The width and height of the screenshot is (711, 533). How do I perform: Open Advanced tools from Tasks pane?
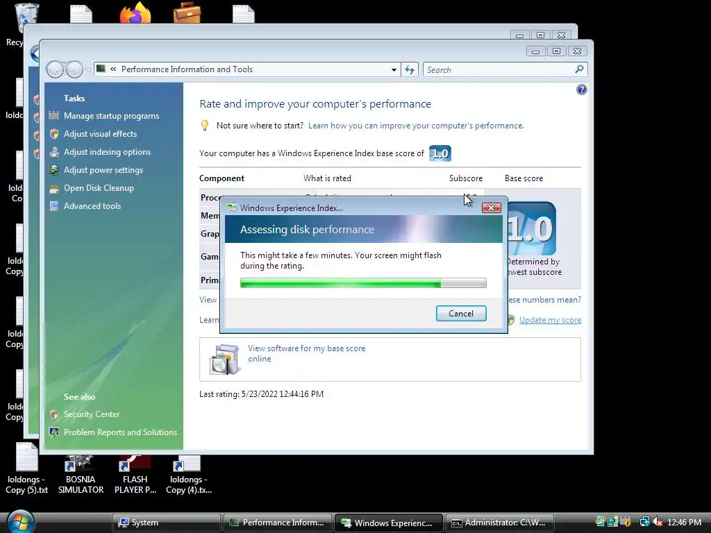point(92,205)
